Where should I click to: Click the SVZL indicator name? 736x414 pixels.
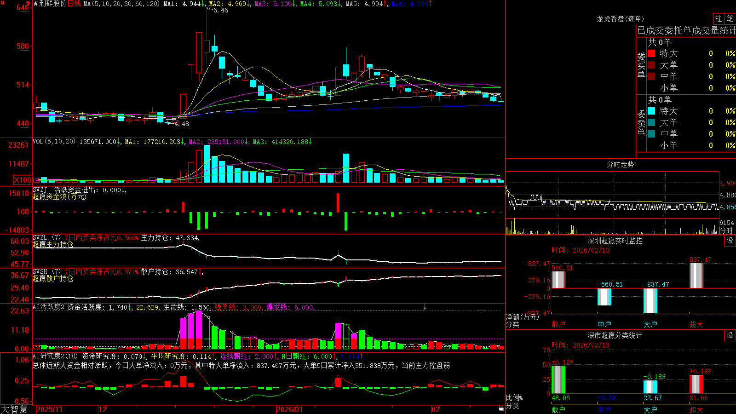pyautogui.click(x=40, y=238)
